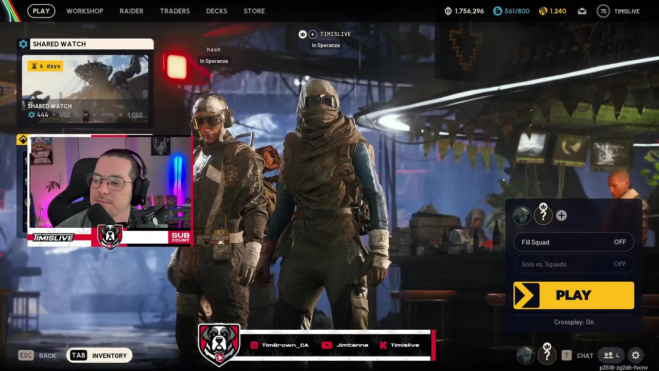Click the YouTube Jimtanna social handle
659x371 pixels.
click(x=344, y=345)
